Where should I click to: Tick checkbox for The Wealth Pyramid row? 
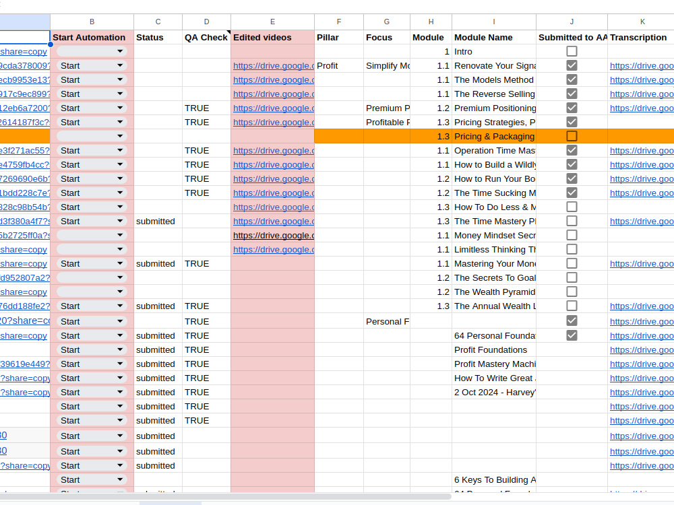572,292
